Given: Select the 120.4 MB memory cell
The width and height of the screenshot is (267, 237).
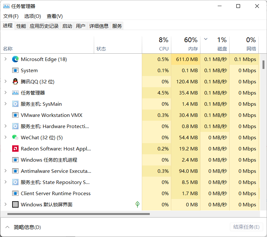Looking at the screenshot, I should [186, 81].
